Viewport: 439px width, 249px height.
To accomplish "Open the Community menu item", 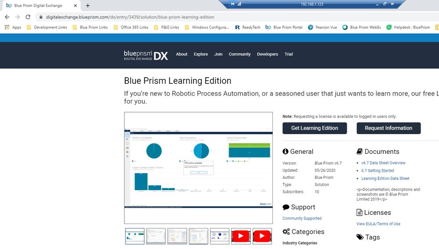I will tap(239, 54).
